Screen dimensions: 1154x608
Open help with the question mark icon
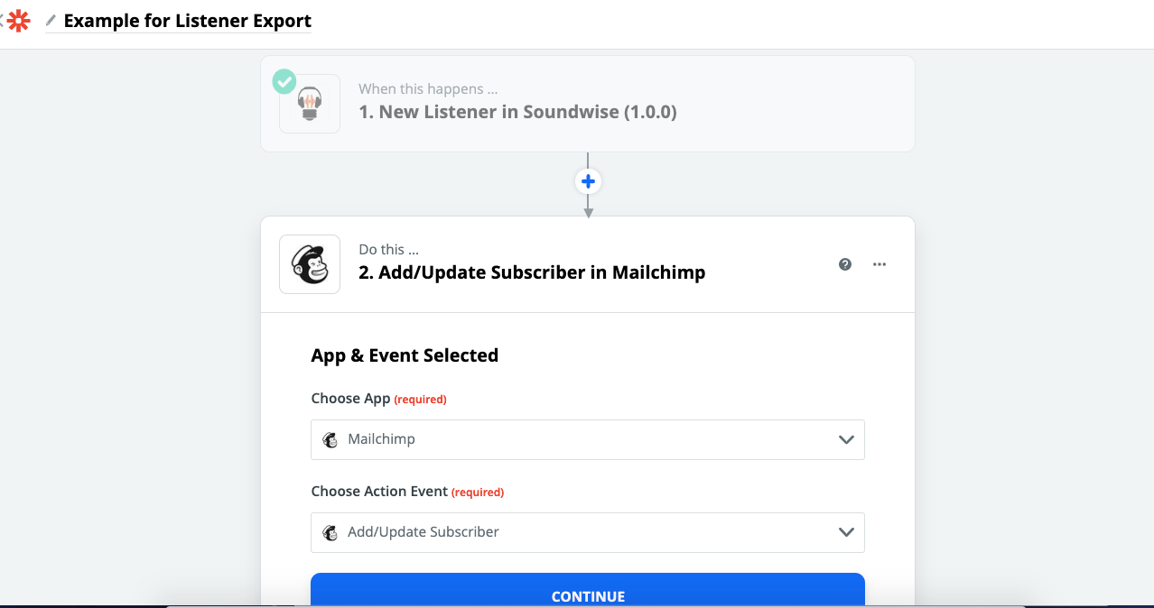[845, 264]
